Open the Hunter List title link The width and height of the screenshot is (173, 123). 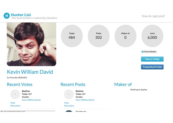pyautogui.click(x=21, y=15)
